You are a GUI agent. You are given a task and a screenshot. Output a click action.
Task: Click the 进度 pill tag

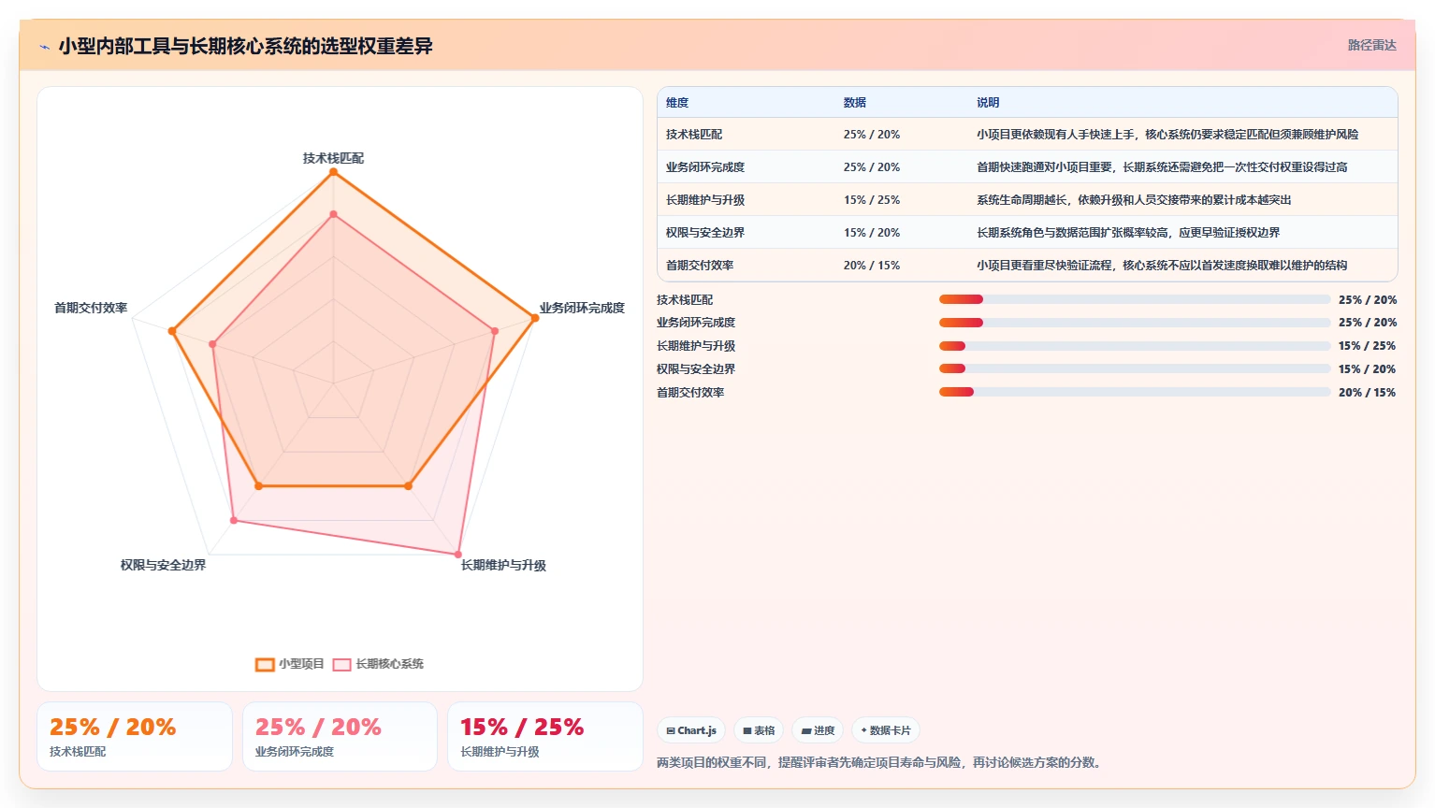pyautogui.click(x=818, y=730)
